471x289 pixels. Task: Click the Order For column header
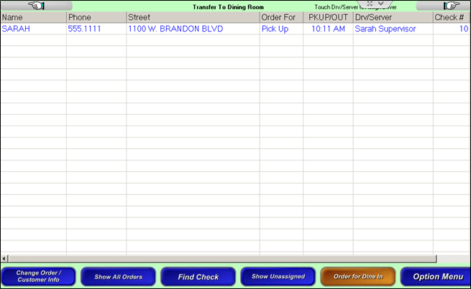[280, 17]
